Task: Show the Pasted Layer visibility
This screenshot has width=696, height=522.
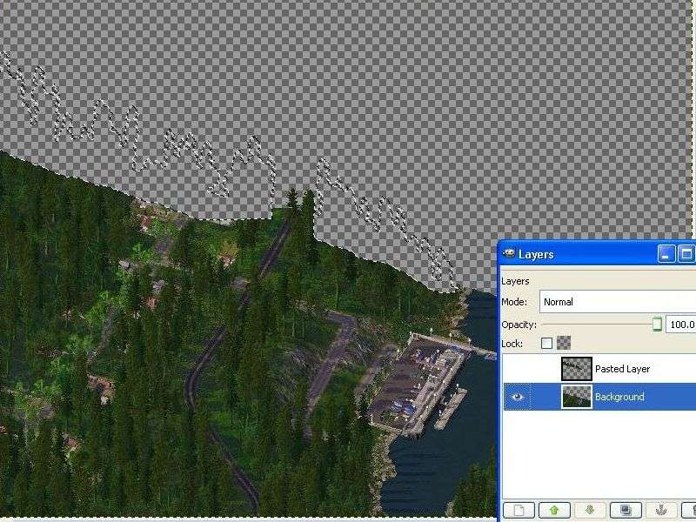Action: coord(518,369)
